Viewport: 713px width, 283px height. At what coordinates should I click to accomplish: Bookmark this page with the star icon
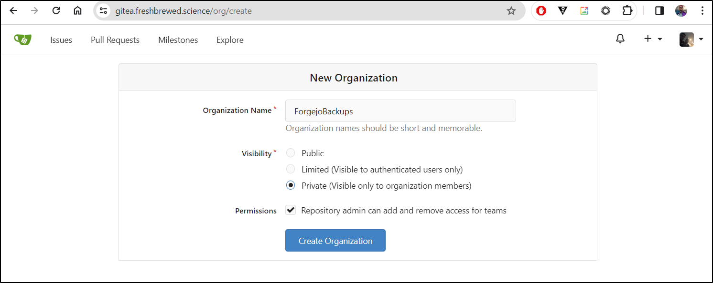[x=511, y=10]
